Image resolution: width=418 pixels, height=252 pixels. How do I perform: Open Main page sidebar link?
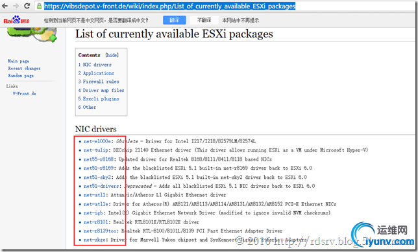pos(18,61)
